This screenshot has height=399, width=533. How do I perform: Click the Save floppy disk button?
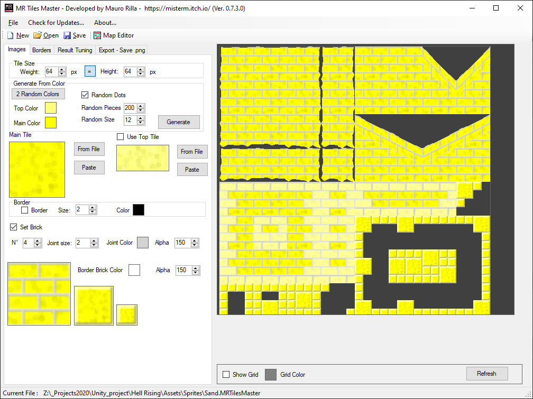(x=75, y=35)
